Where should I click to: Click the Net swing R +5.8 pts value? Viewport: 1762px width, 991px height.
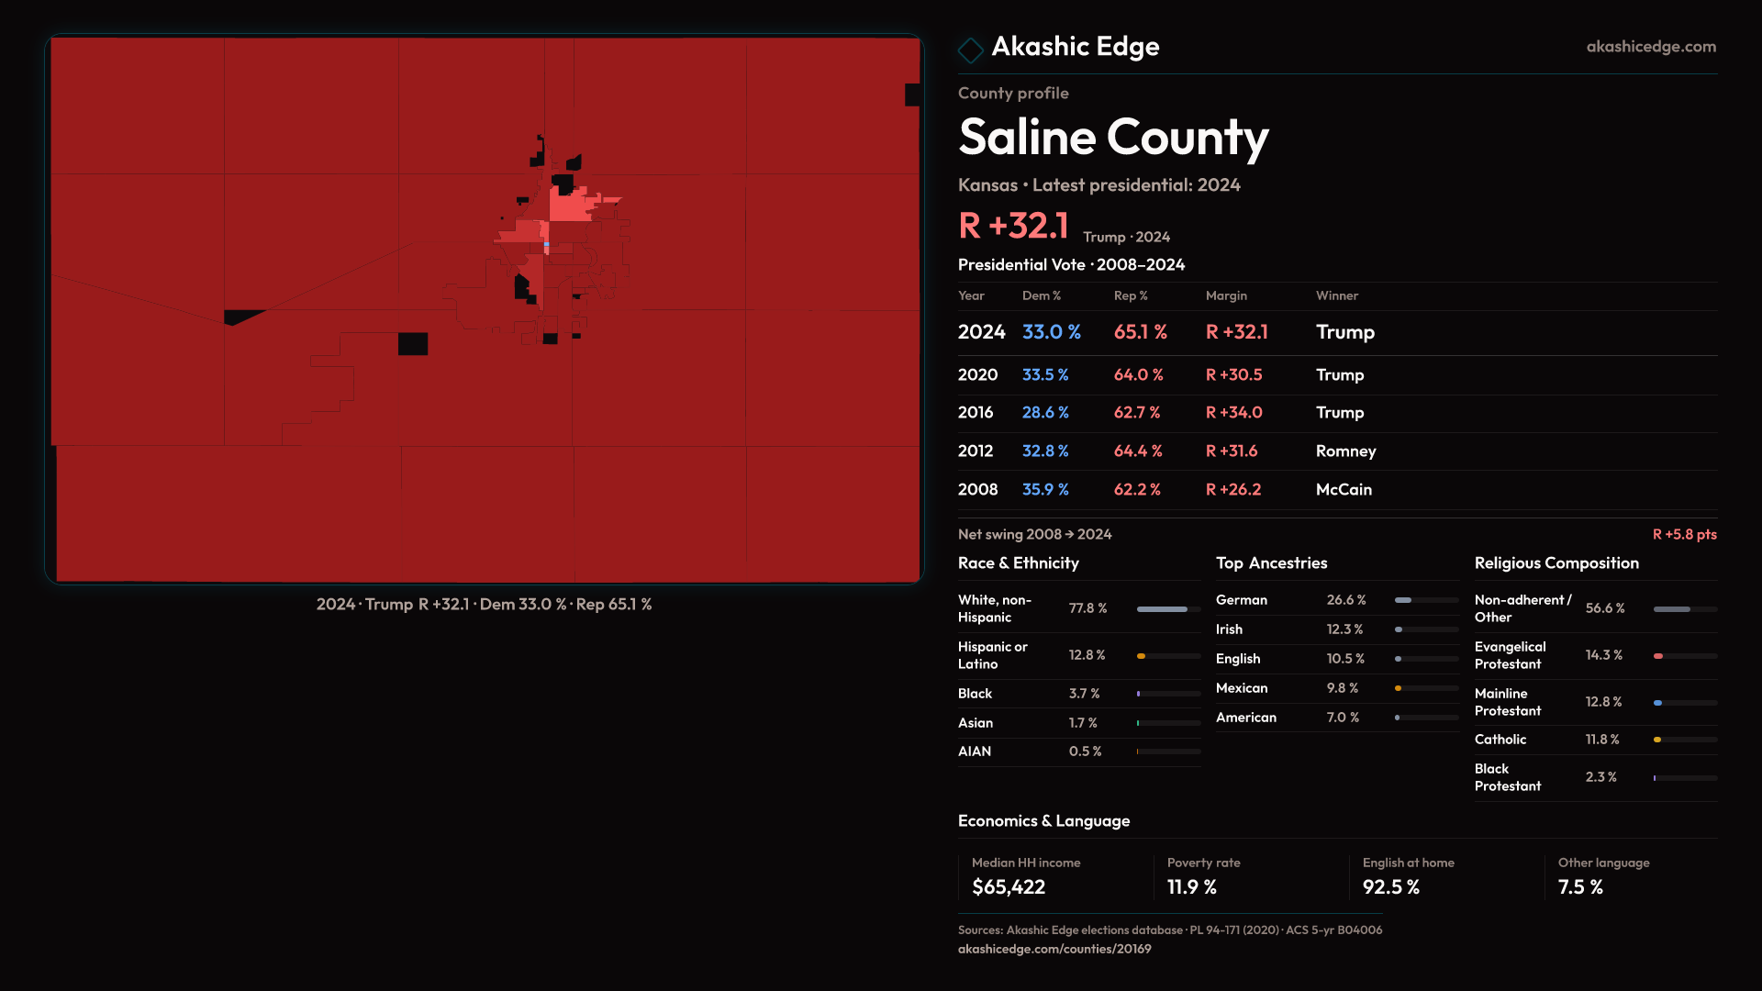[1683, 534]
